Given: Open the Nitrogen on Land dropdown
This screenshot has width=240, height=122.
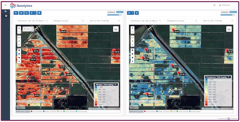Looking at the screenshot, I should 68,21.
